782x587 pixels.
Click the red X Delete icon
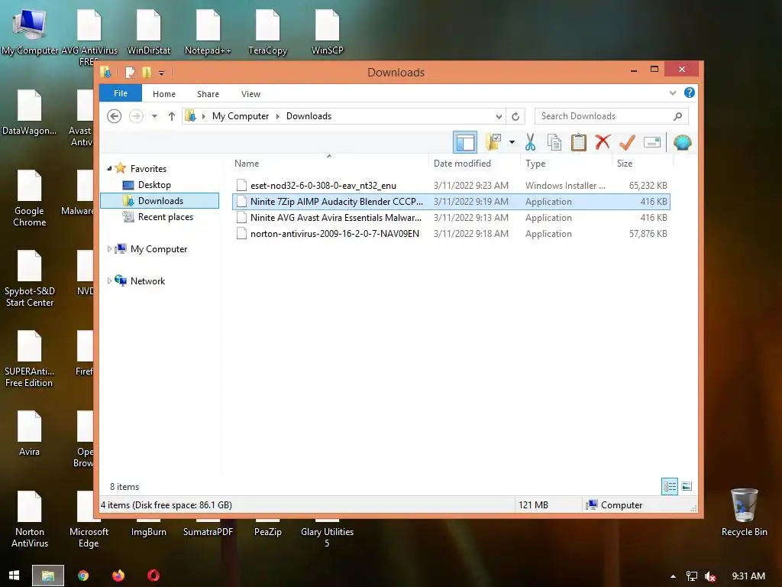(603, 142)
